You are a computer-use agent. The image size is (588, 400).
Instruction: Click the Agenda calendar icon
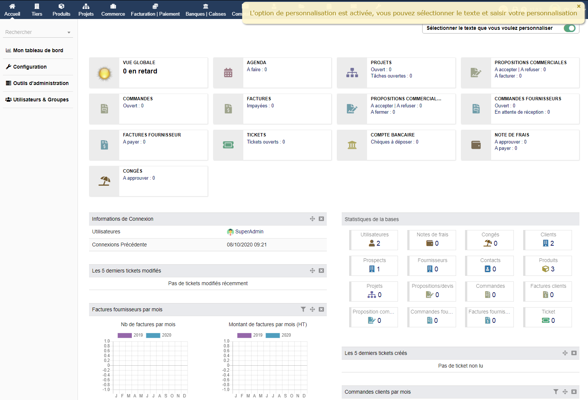click(x=228, y=73)
